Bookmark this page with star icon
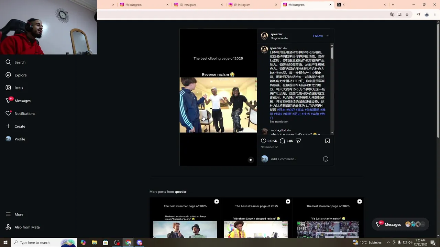 tap(407, 14)
